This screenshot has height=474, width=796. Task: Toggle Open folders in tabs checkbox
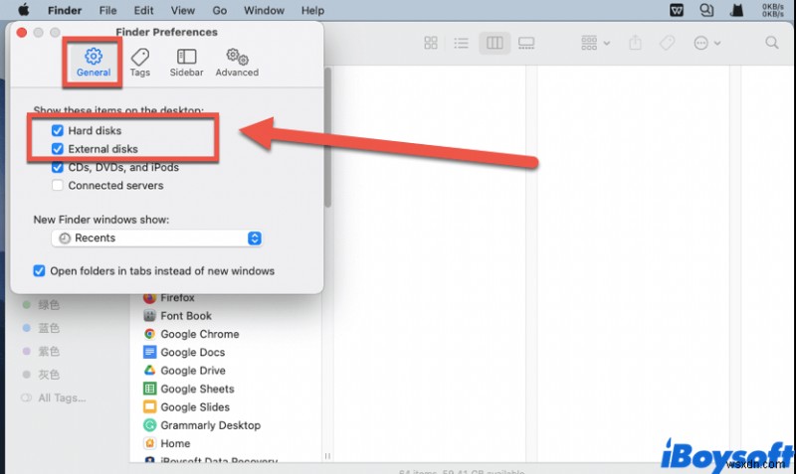39,270
